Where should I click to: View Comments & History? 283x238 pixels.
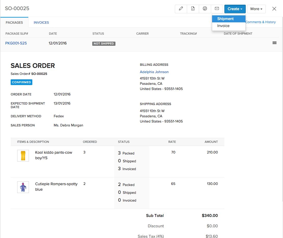(x=260, y=22)
